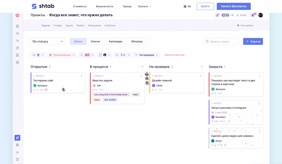Remove the tag filter chip 2 A
The image size is (282, 164).
pyautogui.click(x=129, y=55)
